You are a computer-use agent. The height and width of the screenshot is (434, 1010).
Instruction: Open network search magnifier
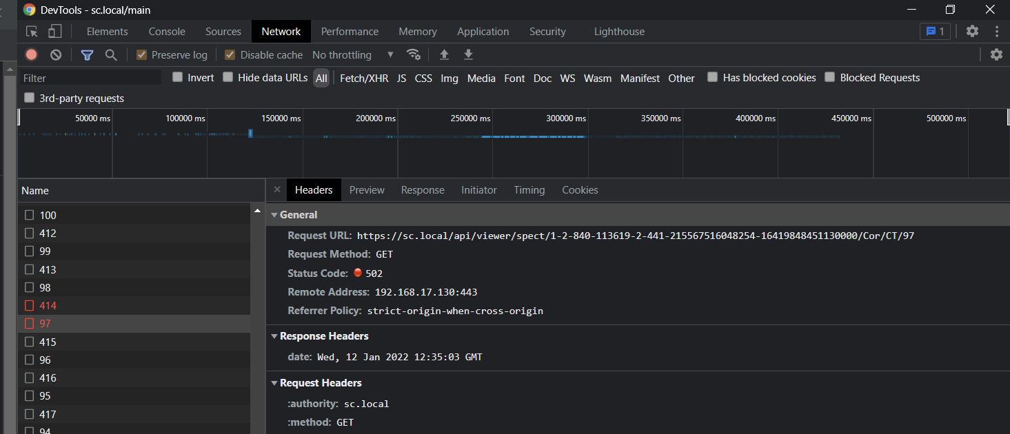pos(111,55)
